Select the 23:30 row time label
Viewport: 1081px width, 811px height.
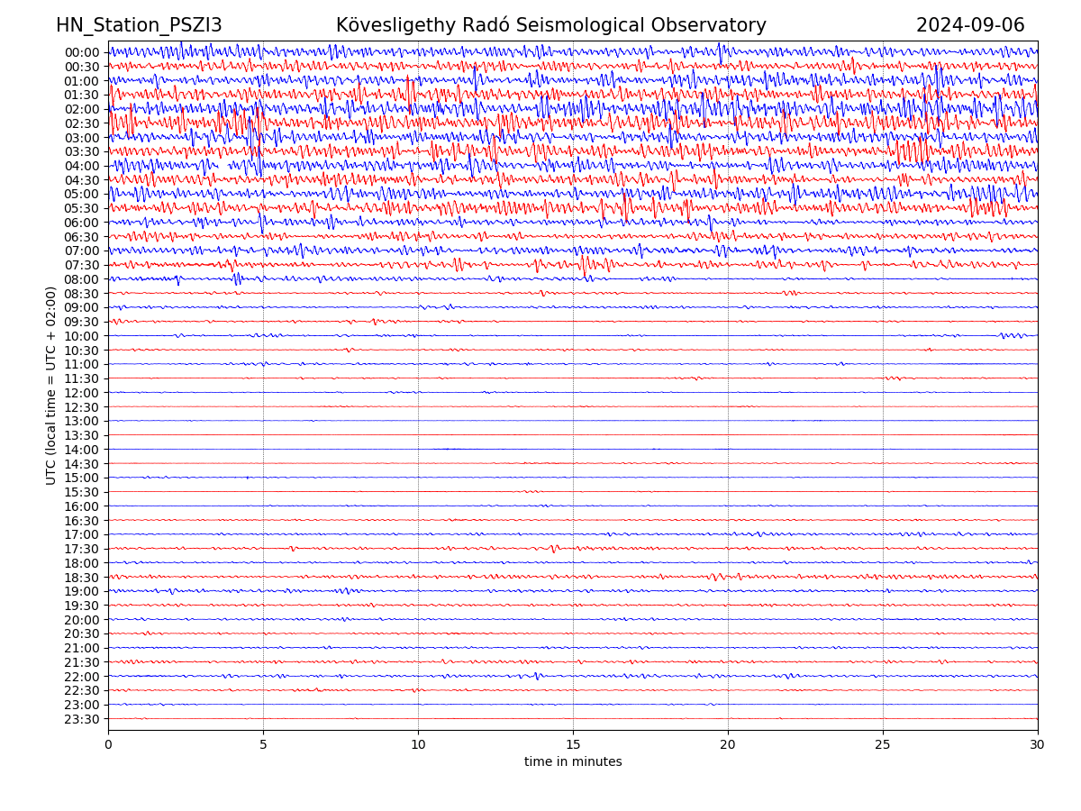coord(81,719)
